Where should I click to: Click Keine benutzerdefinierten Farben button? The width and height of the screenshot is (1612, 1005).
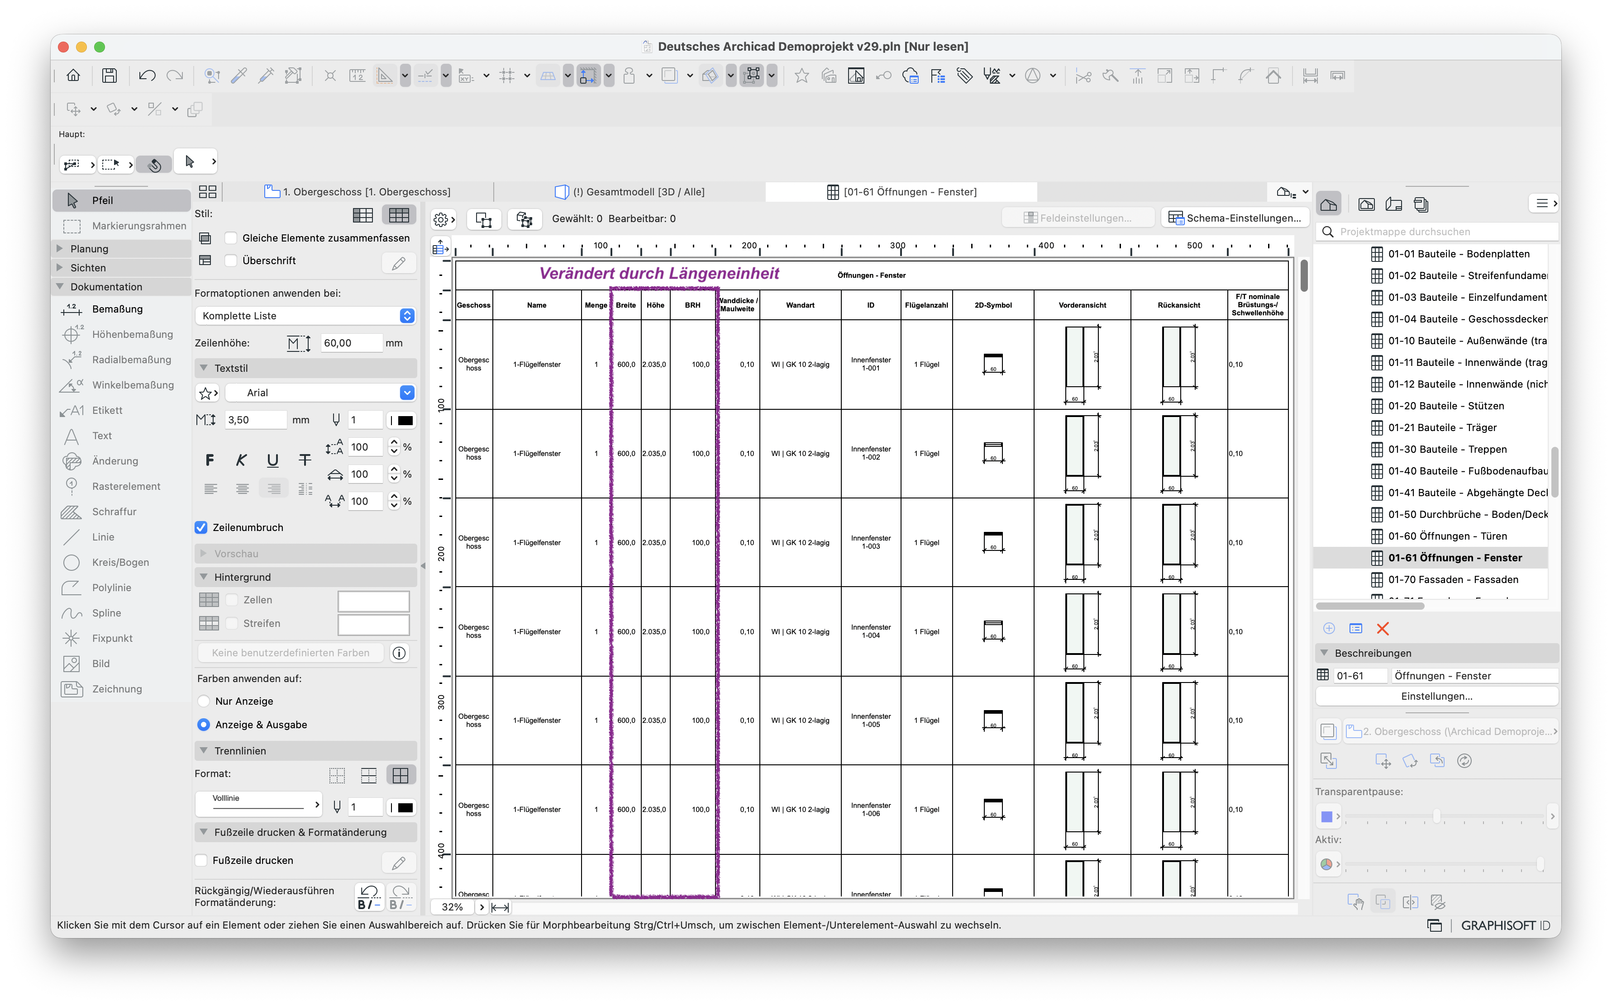[291, 654]
